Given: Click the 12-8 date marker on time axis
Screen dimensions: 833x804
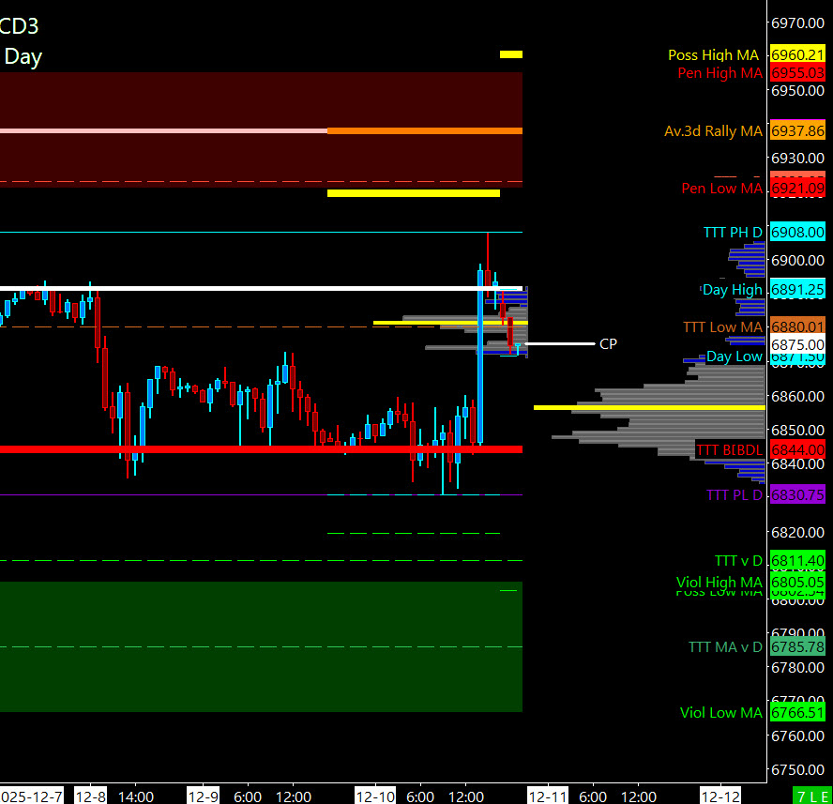Looking at the screenshot, I should 91,796.
